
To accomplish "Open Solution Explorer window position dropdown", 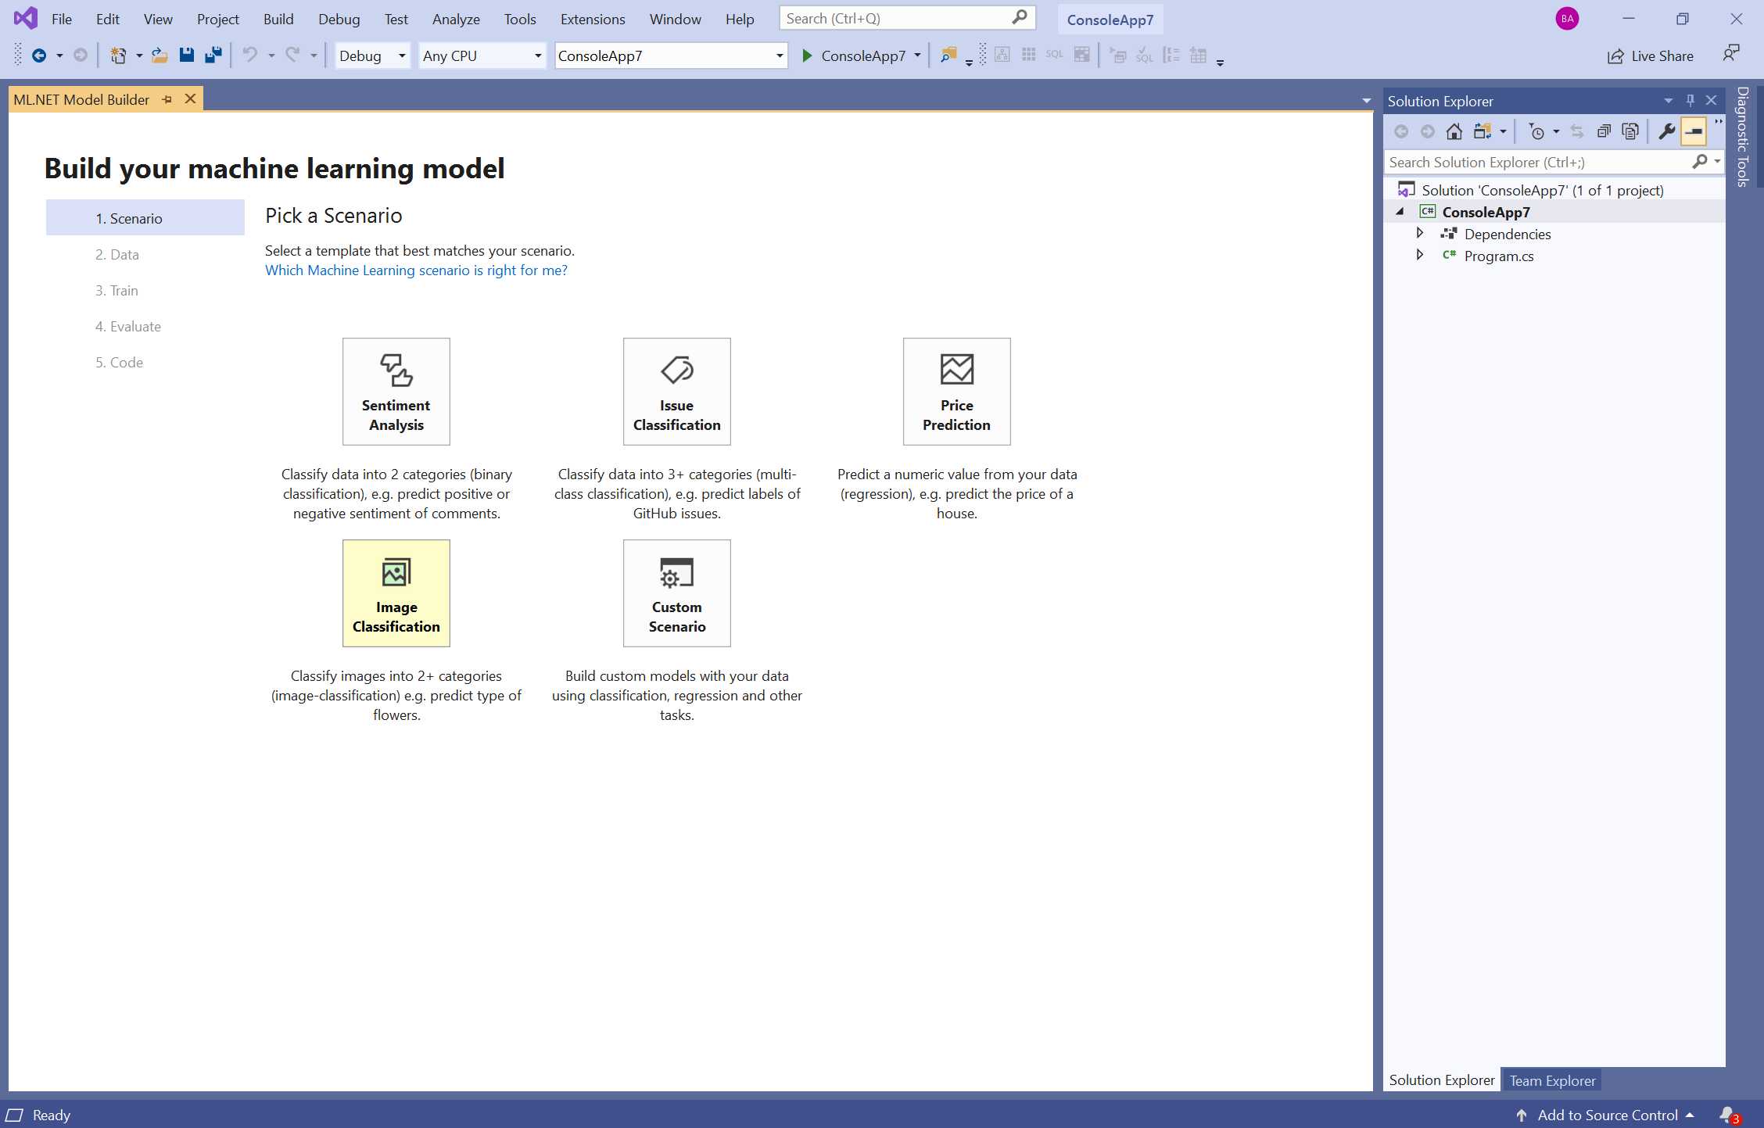I will pyautogui.click(x=1668, y=100).
